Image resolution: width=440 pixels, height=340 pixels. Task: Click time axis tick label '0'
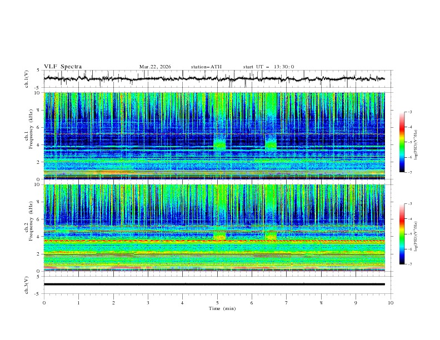coord(44,303)
